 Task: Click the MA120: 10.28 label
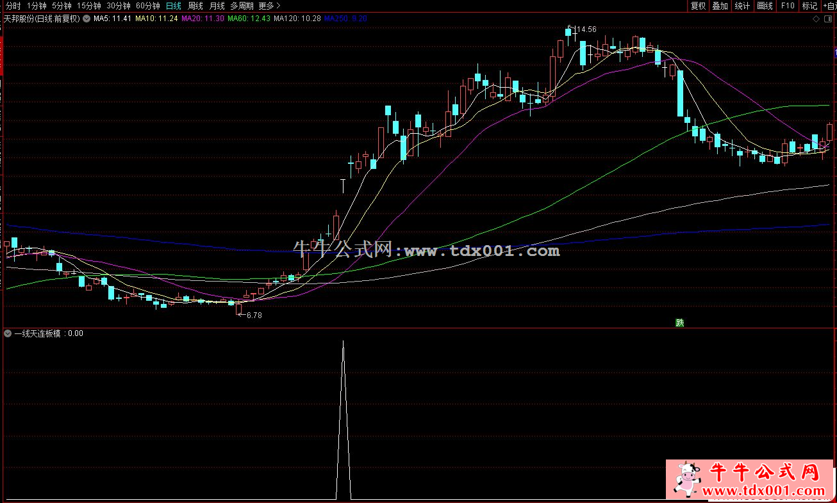tap(297, 19)
